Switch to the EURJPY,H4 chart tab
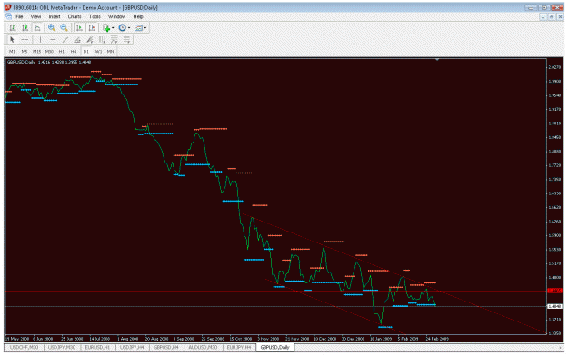 pyautogui.click(x=239, y=347)
